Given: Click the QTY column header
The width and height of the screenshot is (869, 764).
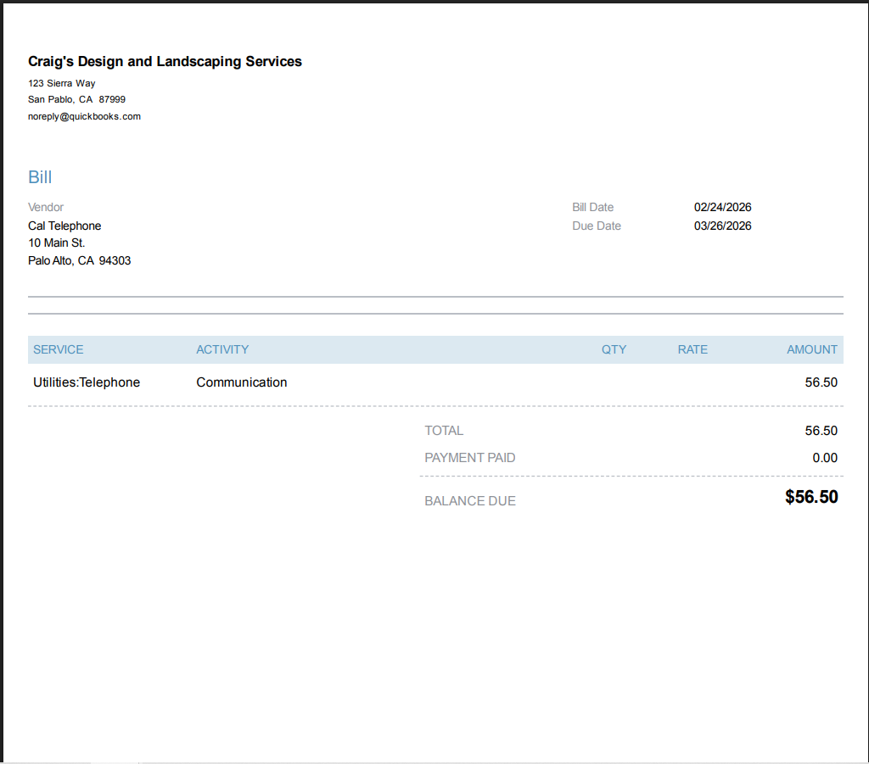Looking at the screenshot, I should [x=614, y=350].
